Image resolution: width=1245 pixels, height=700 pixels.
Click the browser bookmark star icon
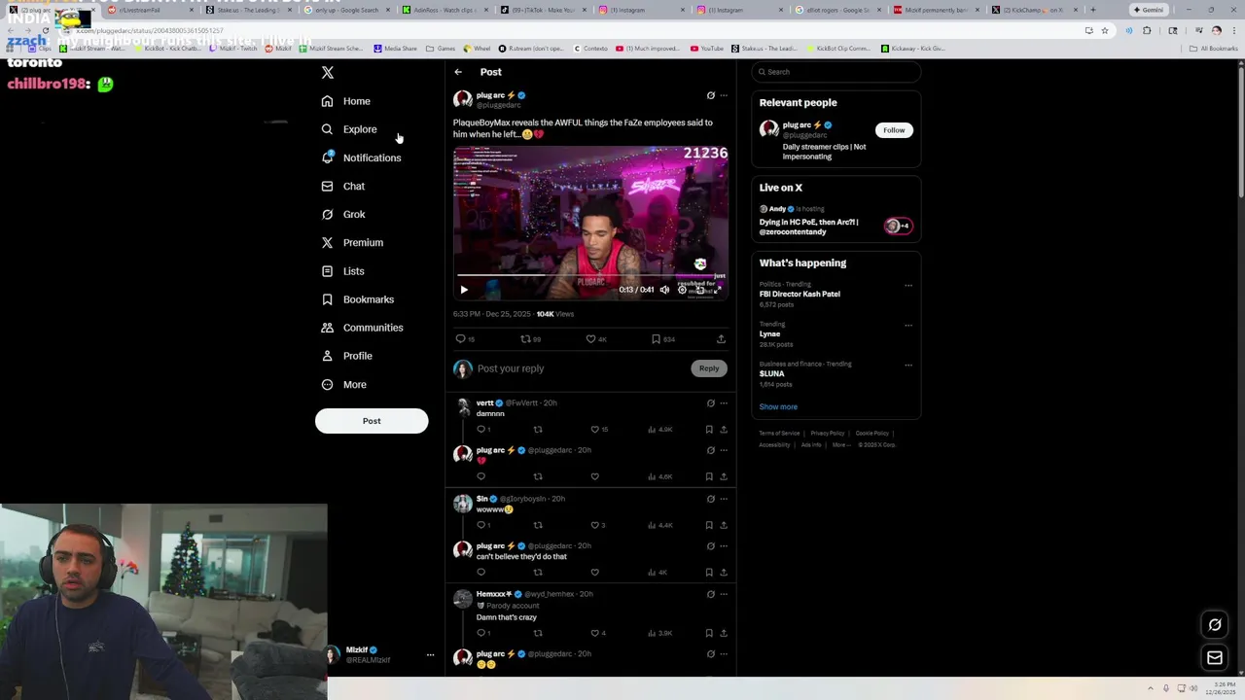tap(1105, 30)
